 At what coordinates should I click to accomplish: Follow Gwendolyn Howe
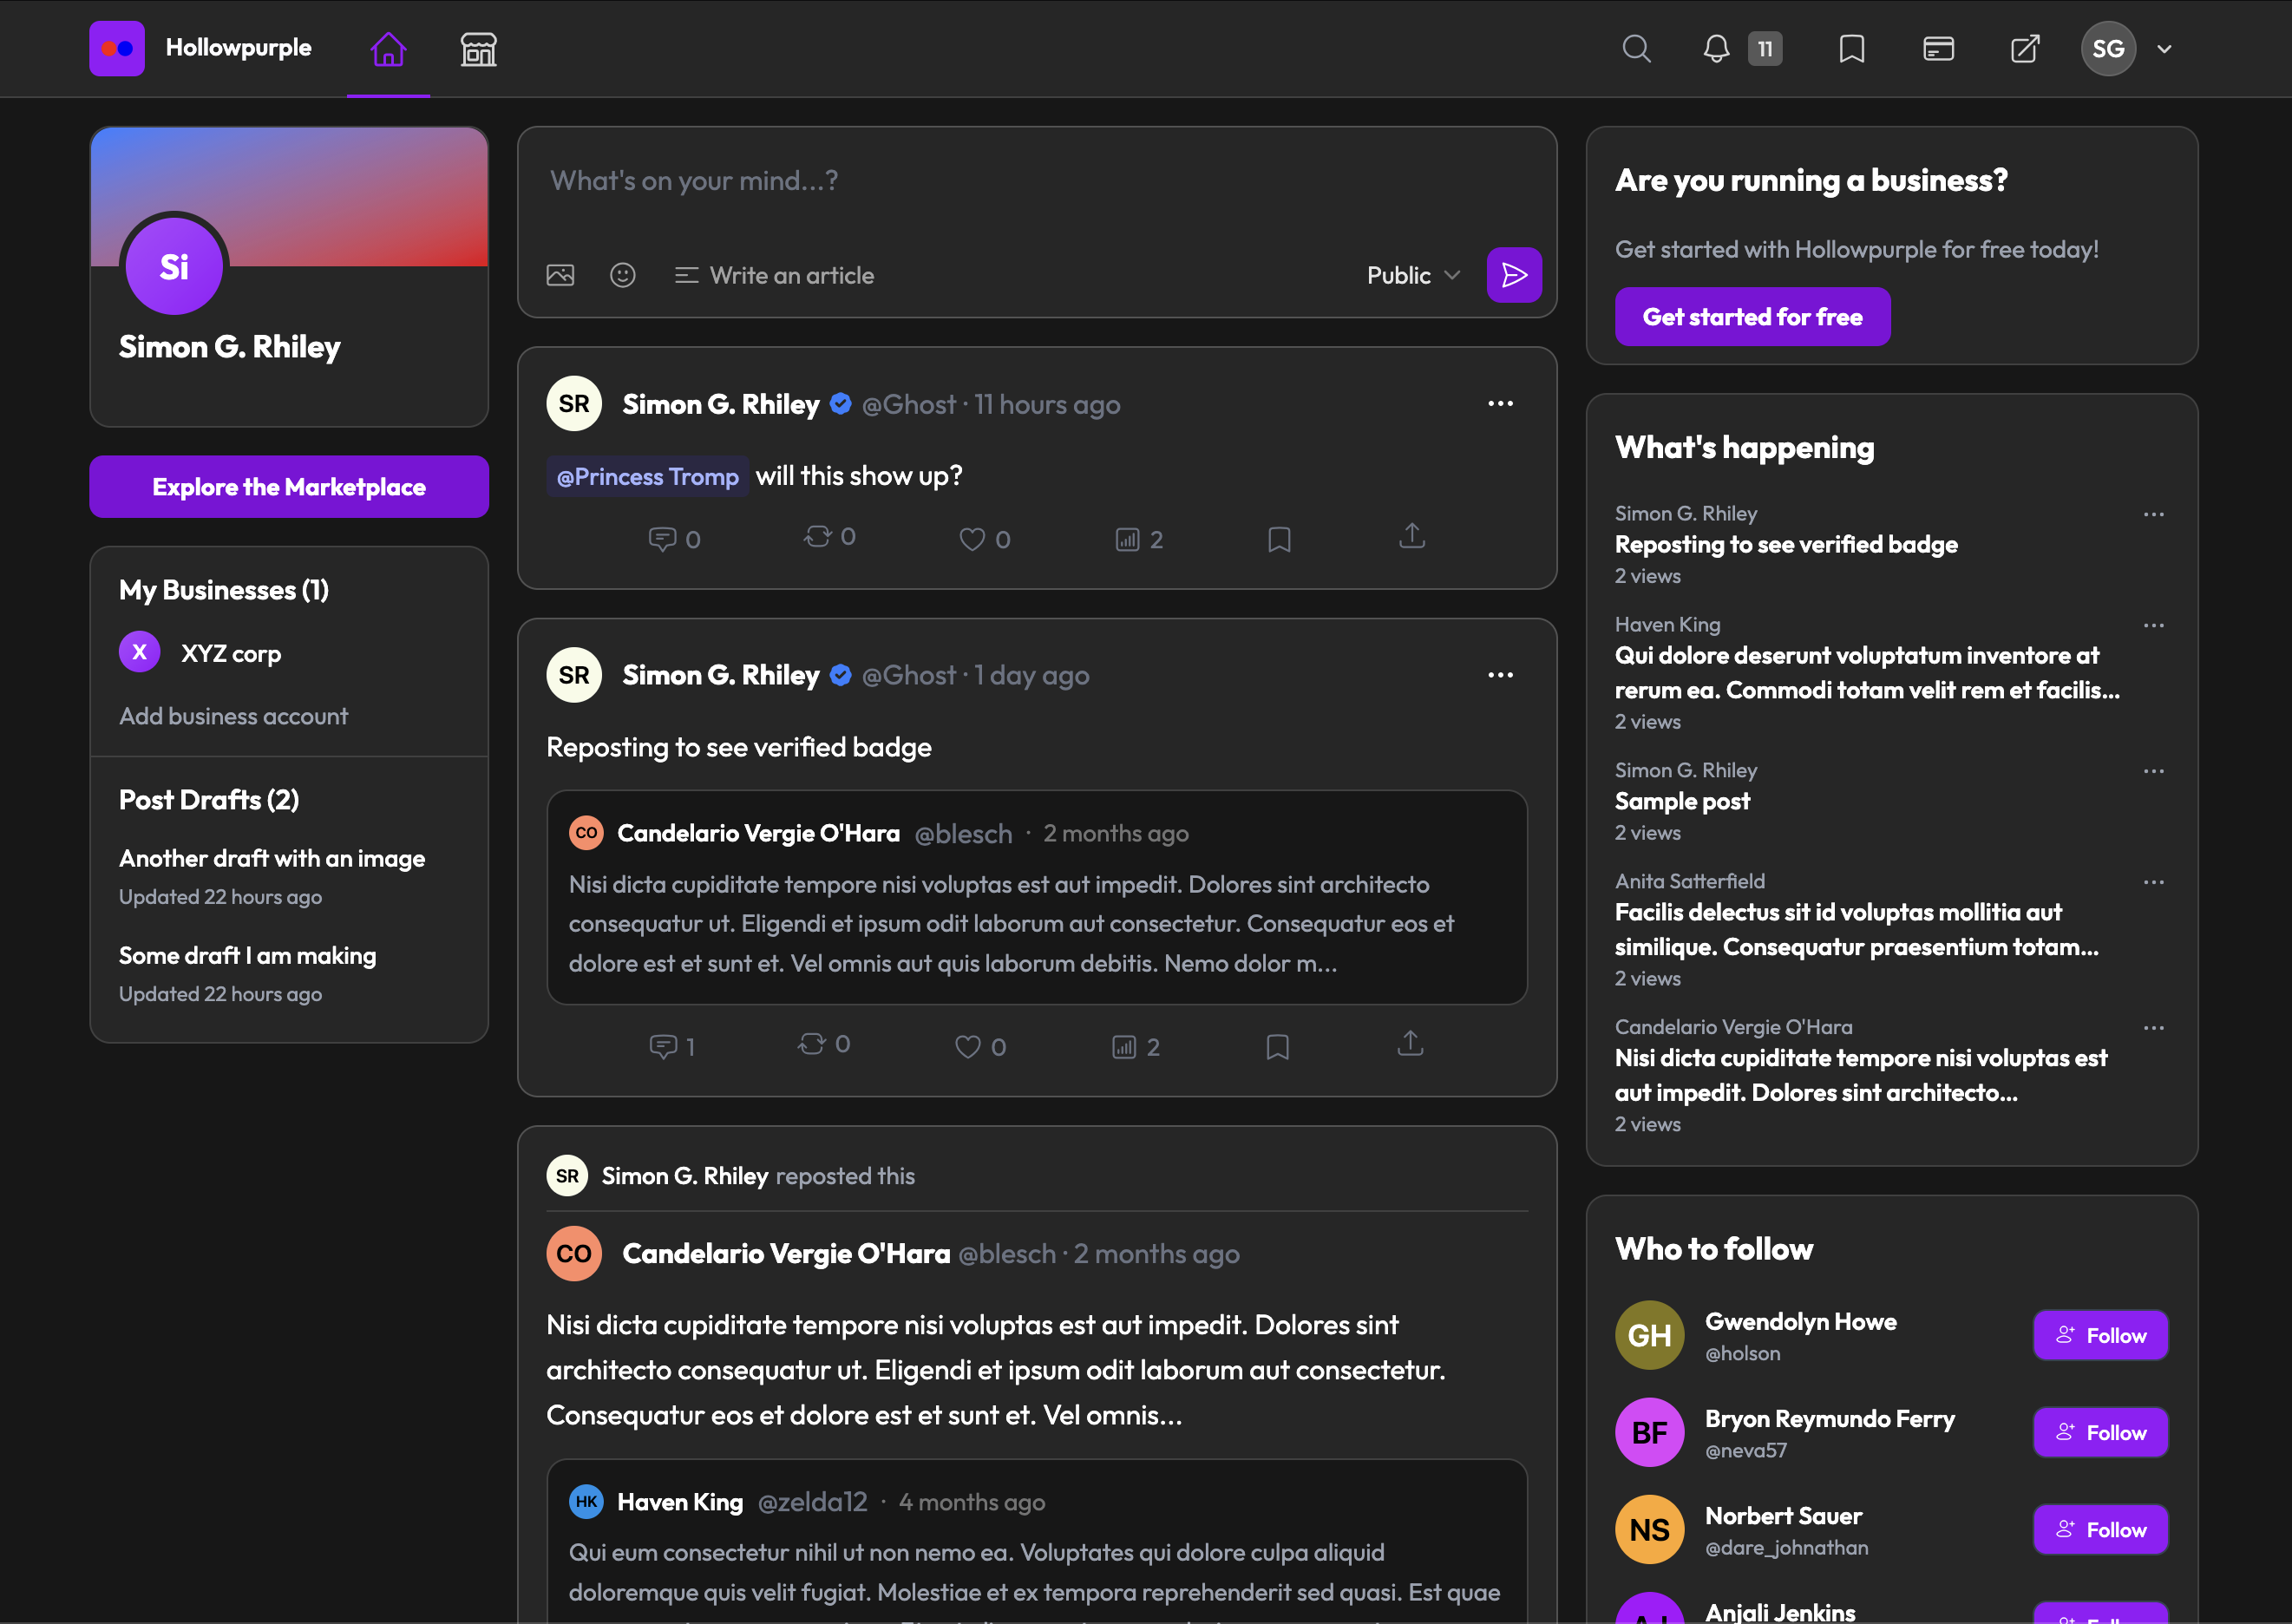(x=2100, y=1335)
